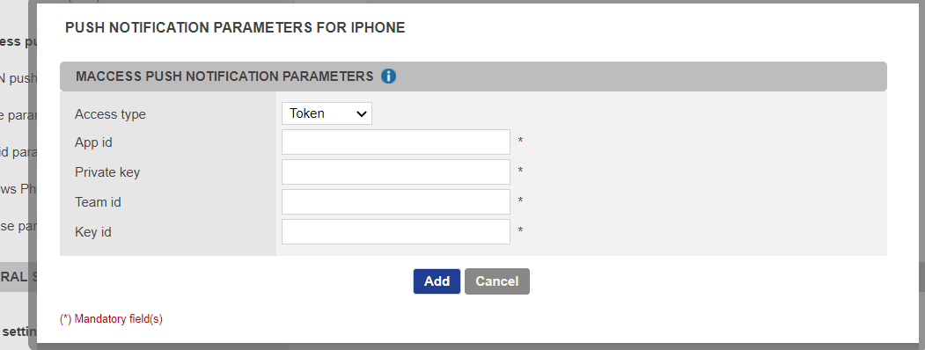Click the red Mandatory field(s) note
Screen dimensions: 925x350
tap(111, 318)
